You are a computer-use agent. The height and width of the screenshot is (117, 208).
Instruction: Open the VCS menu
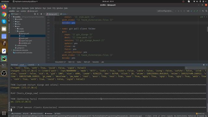point(54,8)
